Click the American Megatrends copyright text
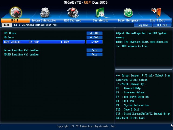The image size is (173, 130). point(86,126)
